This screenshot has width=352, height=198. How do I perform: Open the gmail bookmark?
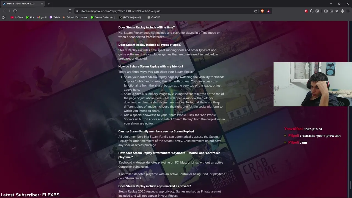pos(42,17)
